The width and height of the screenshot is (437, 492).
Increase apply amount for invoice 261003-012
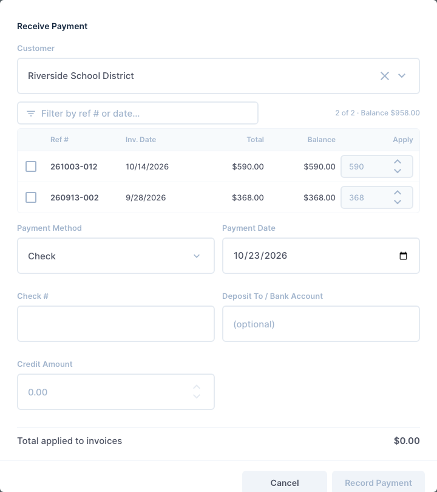(398, 162)
